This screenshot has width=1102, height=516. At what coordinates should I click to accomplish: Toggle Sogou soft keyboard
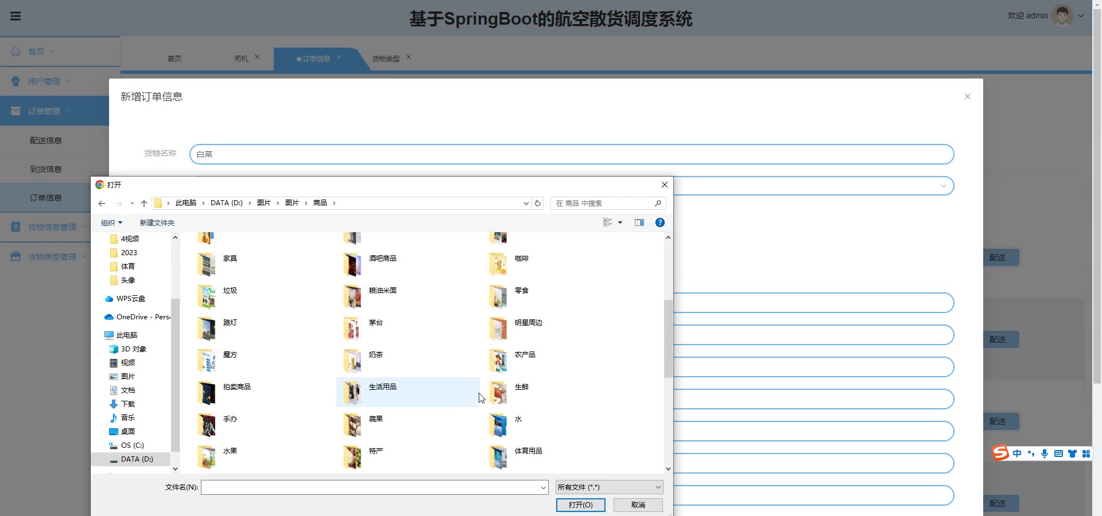(x=1058, y=454)
